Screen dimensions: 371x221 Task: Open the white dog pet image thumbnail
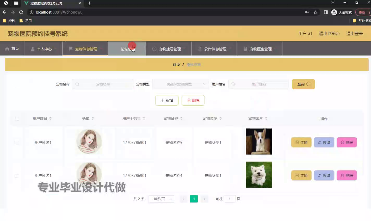(x=259, y=175)
